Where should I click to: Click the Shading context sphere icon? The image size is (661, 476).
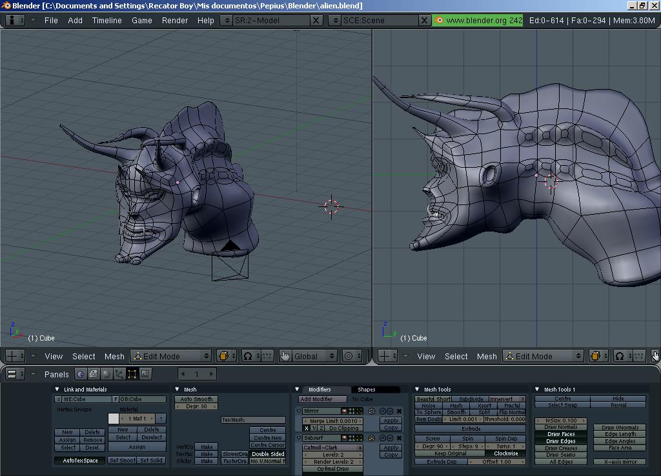[107, 374]
